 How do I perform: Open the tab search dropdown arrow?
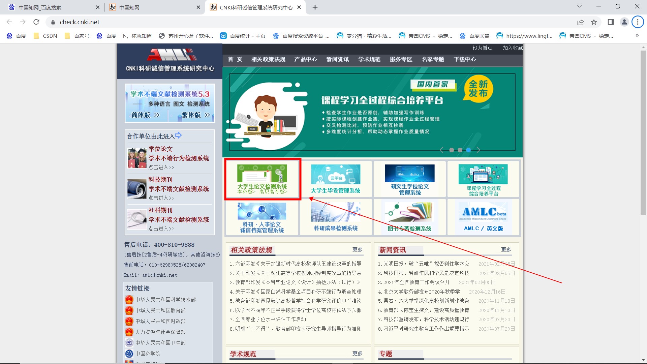pyautogui.click(x=579, y=6)
